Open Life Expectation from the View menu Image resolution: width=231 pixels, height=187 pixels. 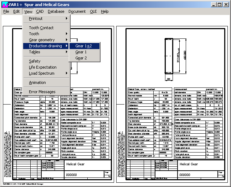coord(43,67)
